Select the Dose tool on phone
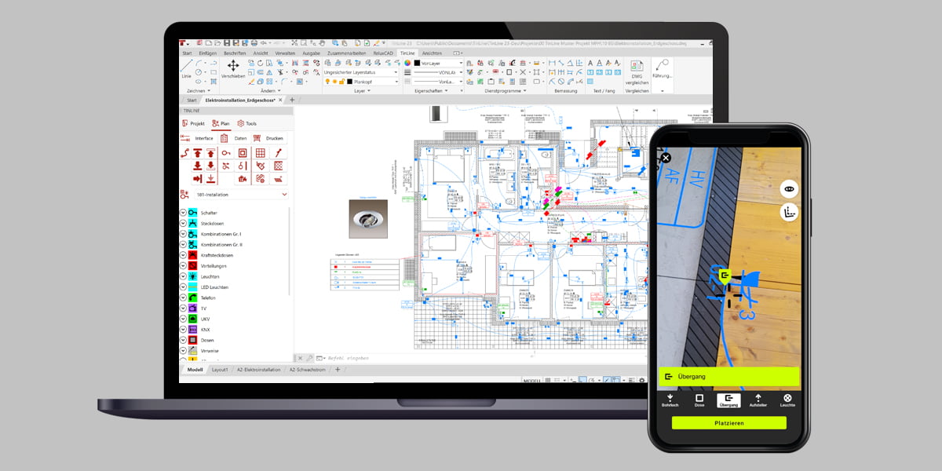The height and width of the screenshot is (471, 942). [699, 400]
